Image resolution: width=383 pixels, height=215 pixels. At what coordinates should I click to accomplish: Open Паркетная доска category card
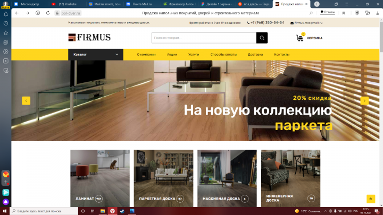coord(163,178)
